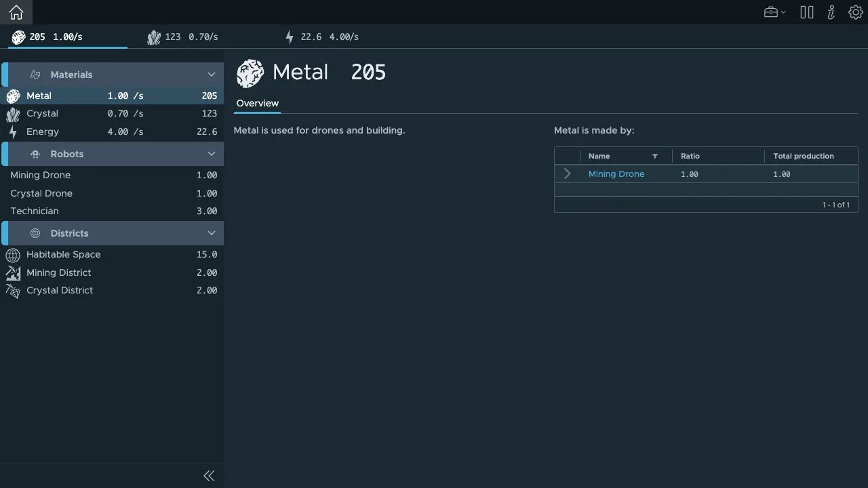Collapse the Districts section chevron
The height and width of the screenshot is (488, 868).
click(x=211, y=233)
